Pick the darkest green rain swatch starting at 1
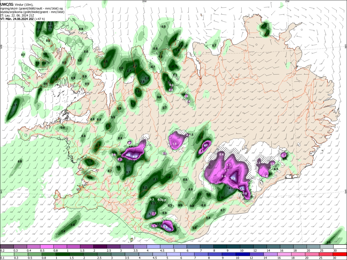This screenshot has height=260, width=347. click(x=62, y=254)
